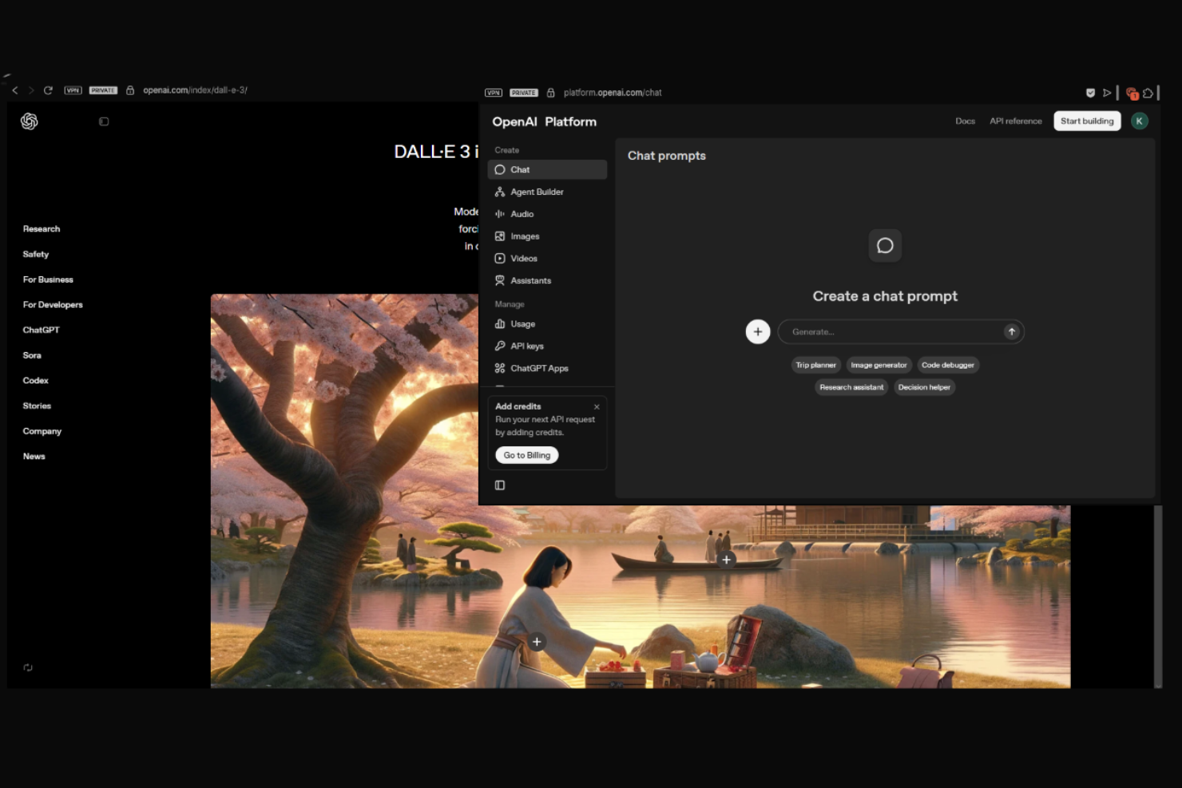Open the Docs link in the Platform header
This screenshot has width=1182, height=788.
[x=965, y=121]
